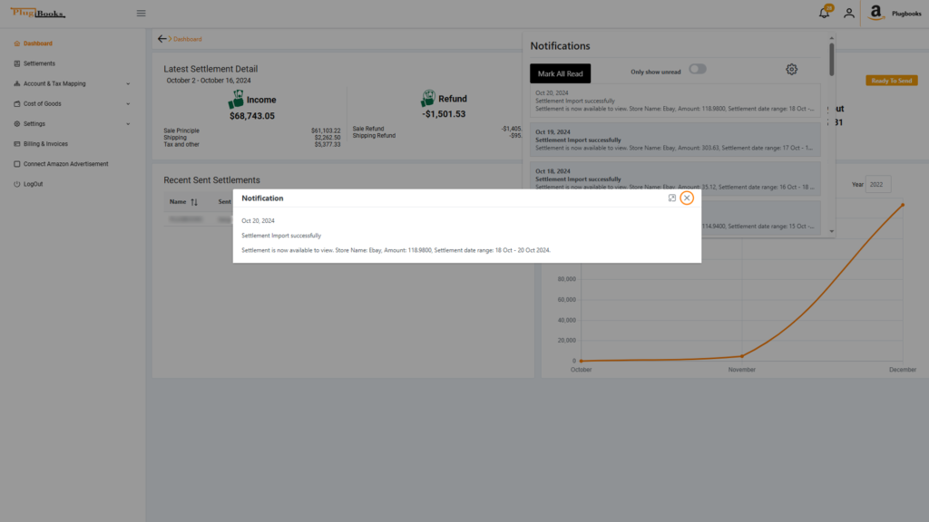This screenshot has height=522, width=929.
Task: Open the Oct 20, 2024 notification
Action: coord(675,101)
